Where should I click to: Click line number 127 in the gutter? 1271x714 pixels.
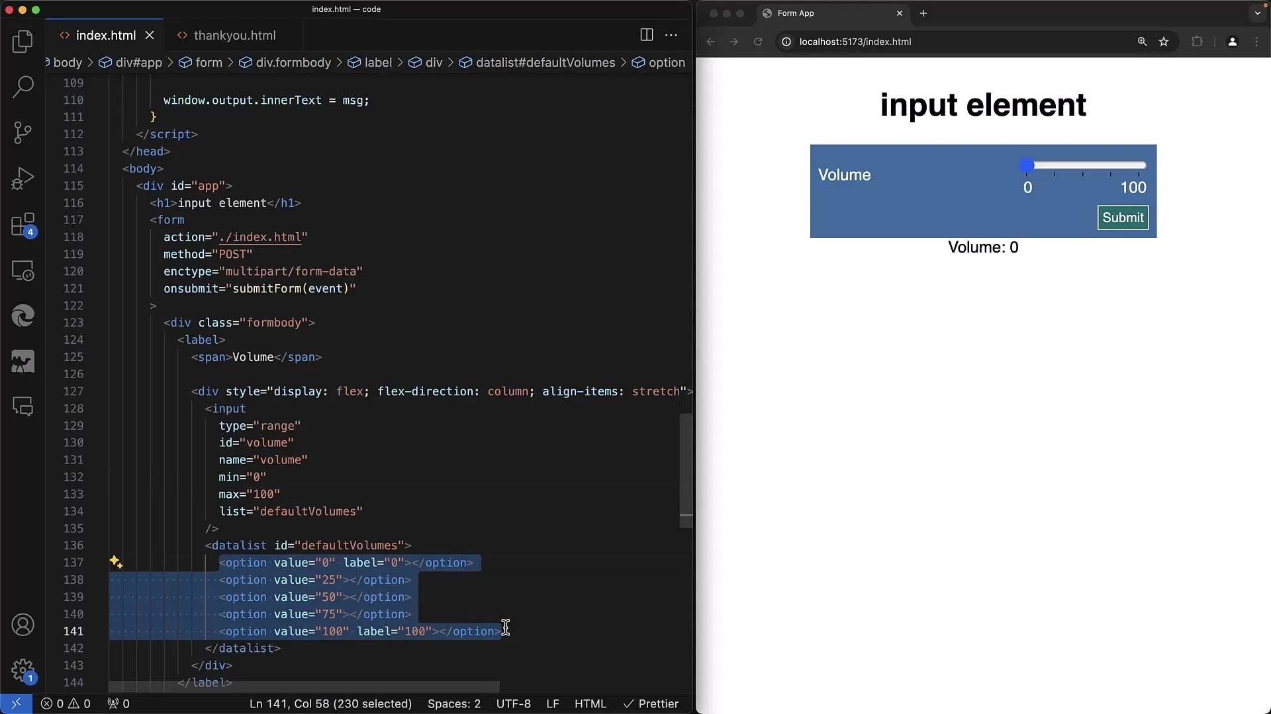click(x=73, y=391)
